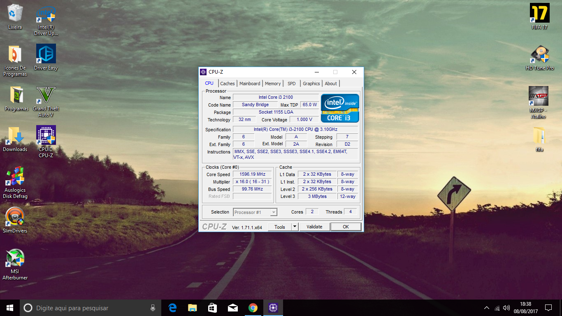This screenshot has width=562, height=316.
Task: Click the clock showing 18:38
Action: tap(525, 304)
